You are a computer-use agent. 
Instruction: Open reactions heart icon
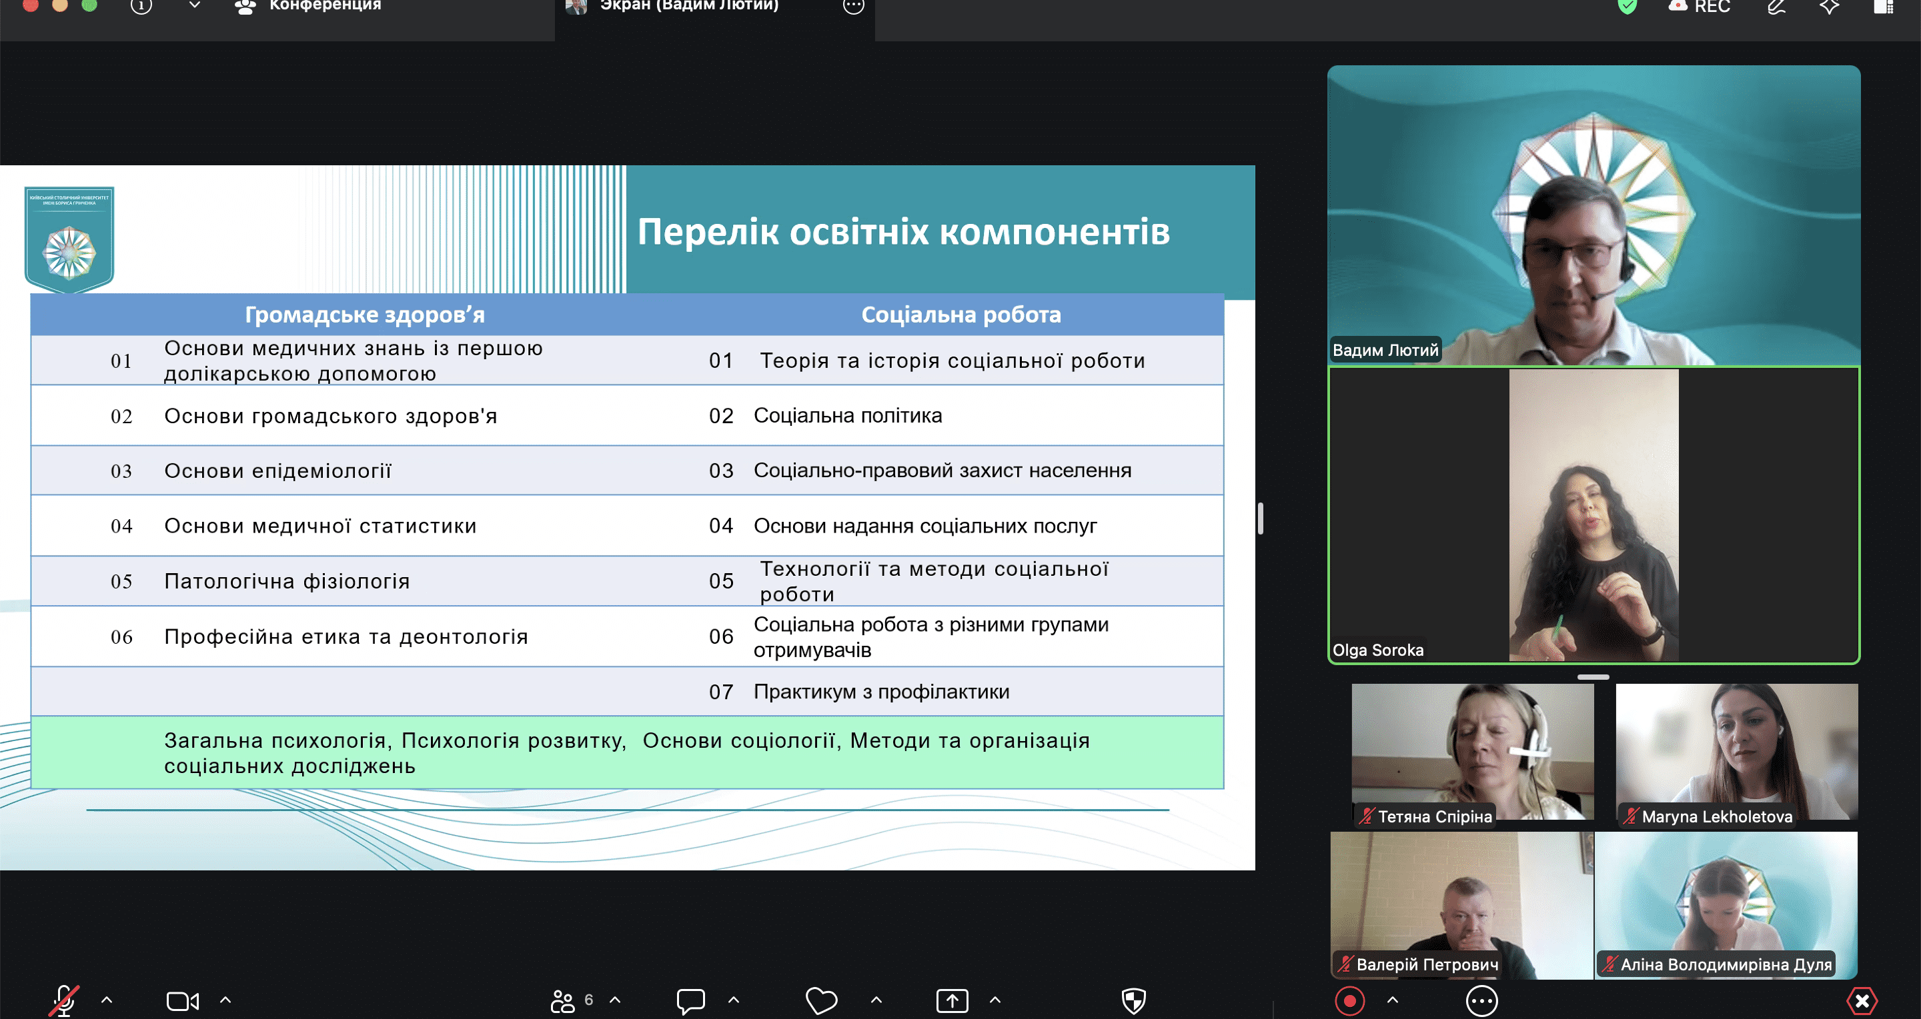tap(822, 1001)
